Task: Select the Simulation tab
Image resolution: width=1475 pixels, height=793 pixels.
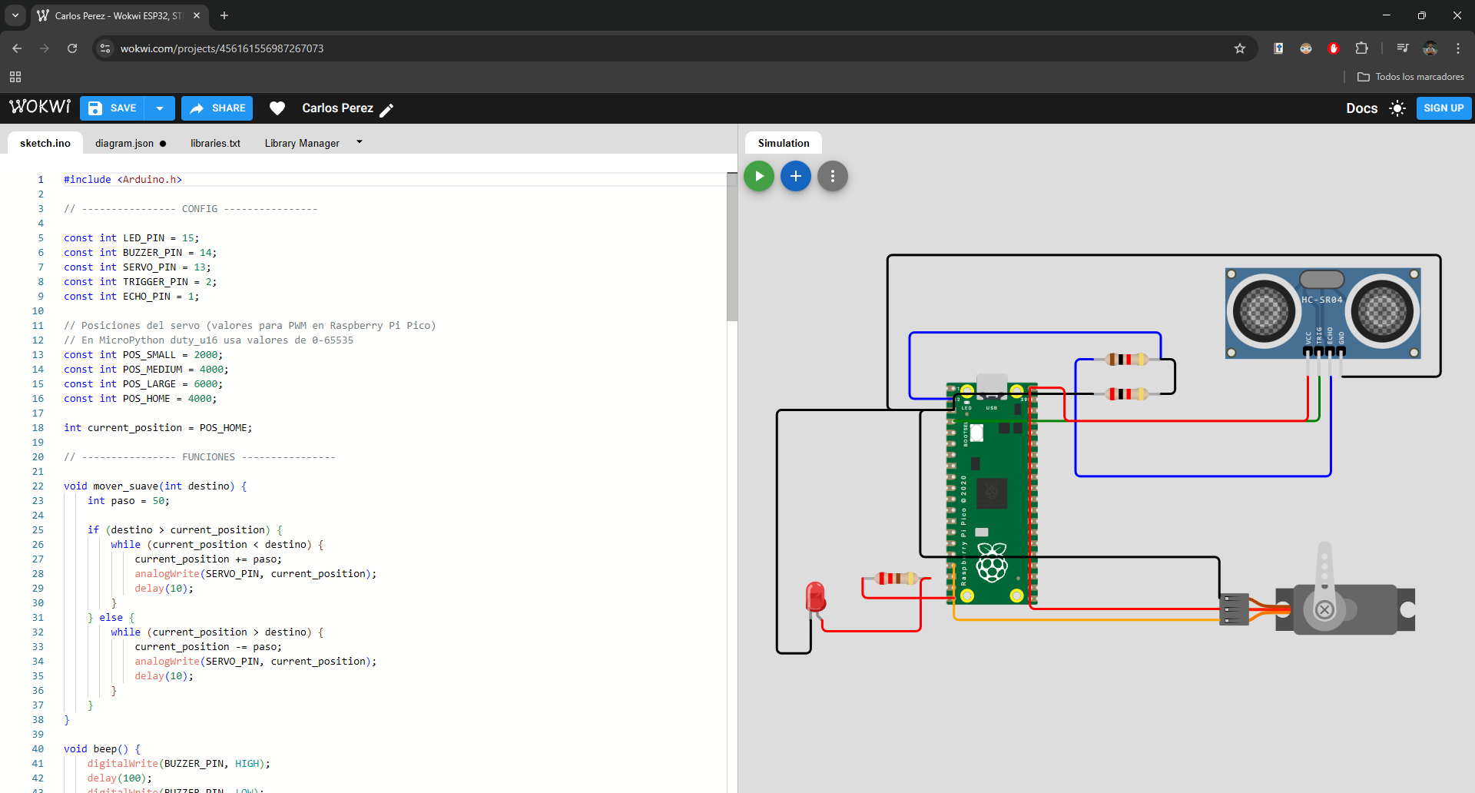Action: point(783,143)
